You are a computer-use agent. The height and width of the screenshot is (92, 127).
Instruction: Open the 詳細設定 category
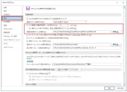[7, 32]
